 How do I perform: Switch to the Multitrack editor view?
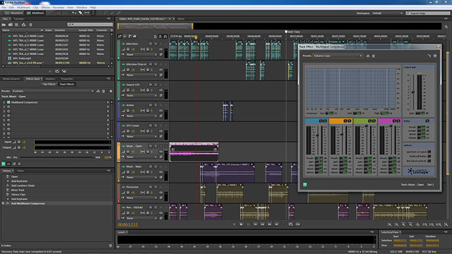click(x=35, y=13)
